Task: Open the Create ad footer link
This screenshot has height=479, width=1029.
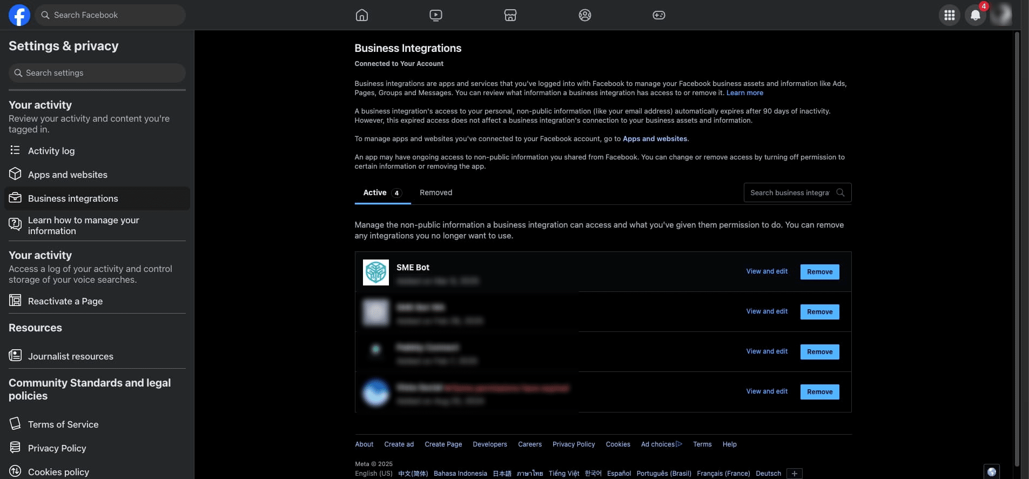Action: coord(399,444)
